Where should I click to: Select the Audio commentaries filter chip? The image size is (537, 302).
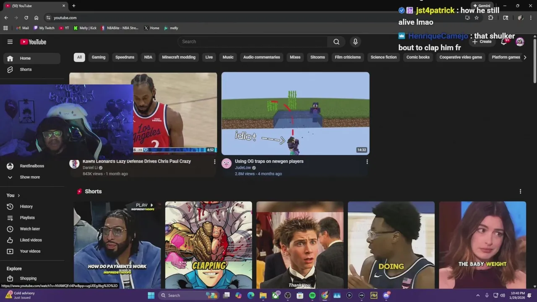coord(261,57)
